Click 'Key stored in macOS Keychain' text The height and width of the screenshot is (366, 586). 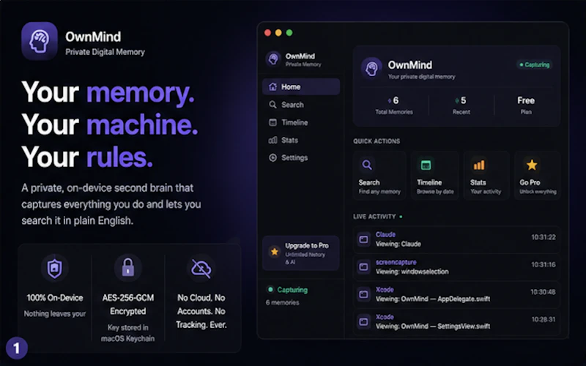tap(127, 333)
